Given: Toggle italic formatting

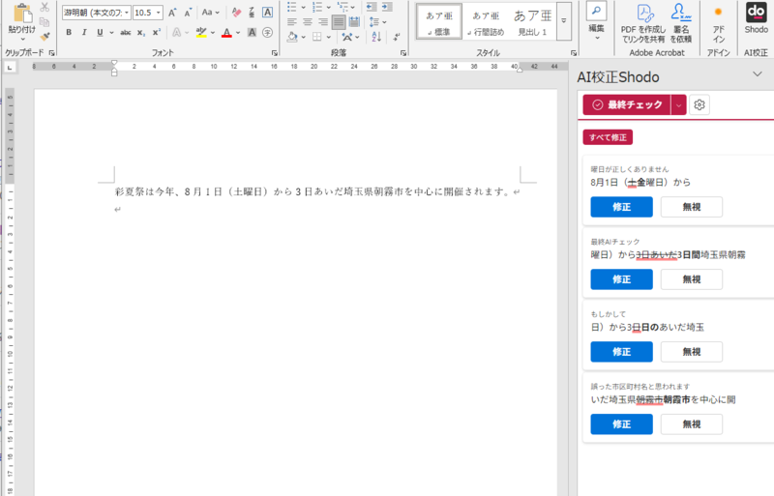Looking at the screenshot, I should (84, 33).
